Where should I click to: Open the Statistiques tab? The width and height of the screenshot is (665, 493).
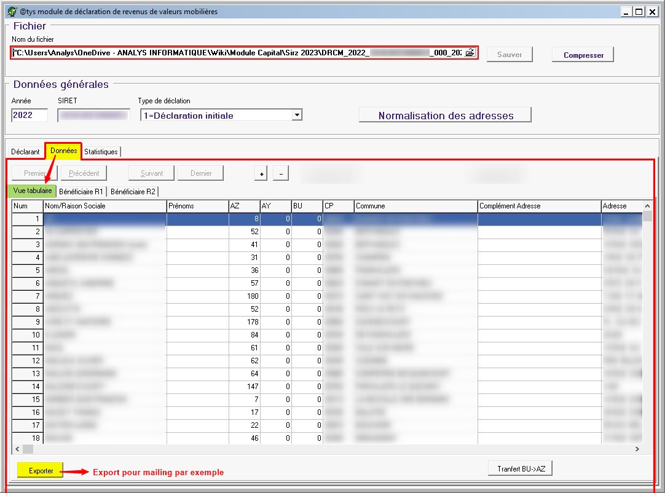101,151
